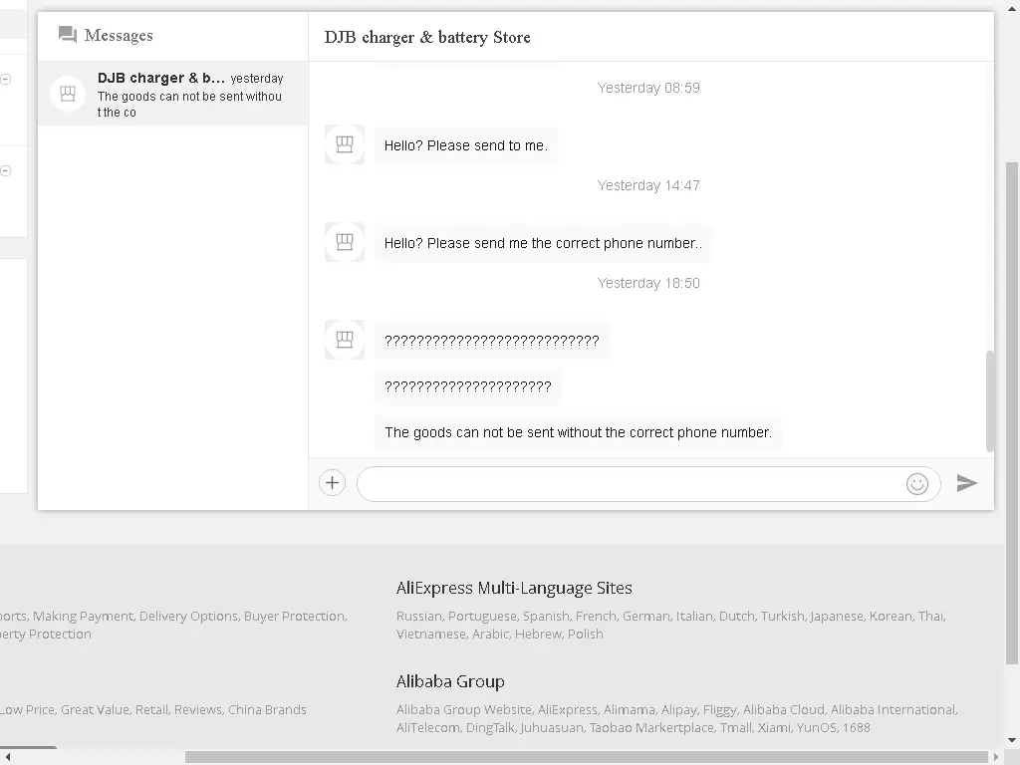Open the Juhuasuan link

pos(552,728)
